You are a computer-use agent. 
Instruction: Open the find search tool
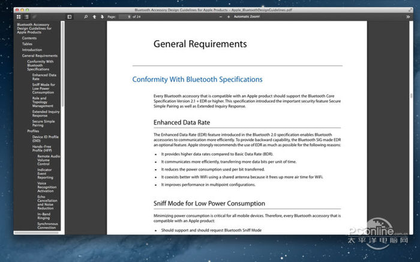click(86, 17)
